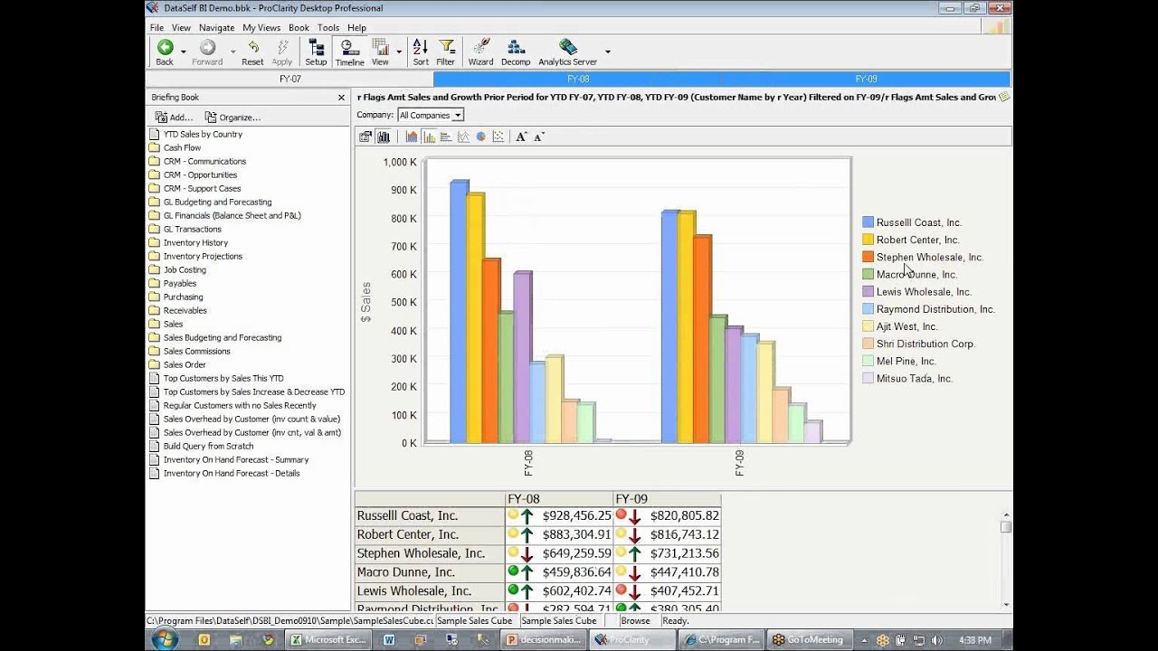This screenshot has height=651, width=1158.
Task: Open Inventory On Hand Forecast - Details
Action: coord(232,473)
